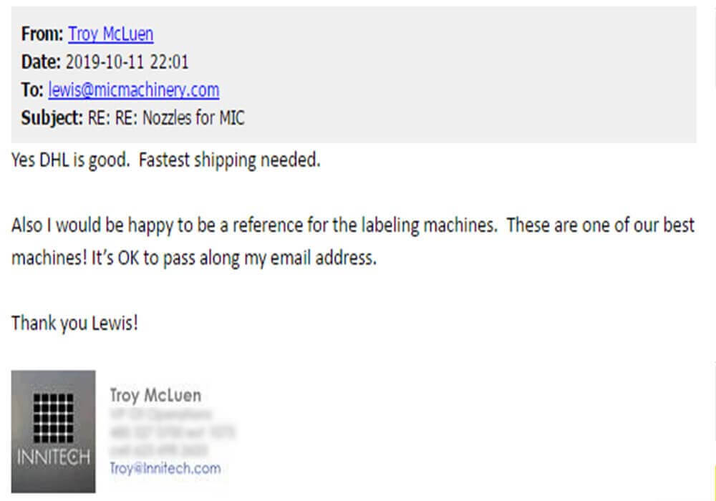716x501 pixels.
Task: Open the lewis@micmachinery.com recipient link
Action: coord(133,90)
